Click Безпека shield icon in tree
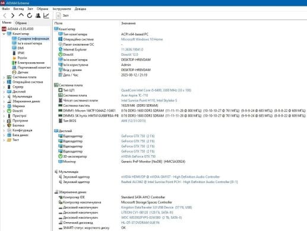The image size is (307, 231). tap(9, 126)
